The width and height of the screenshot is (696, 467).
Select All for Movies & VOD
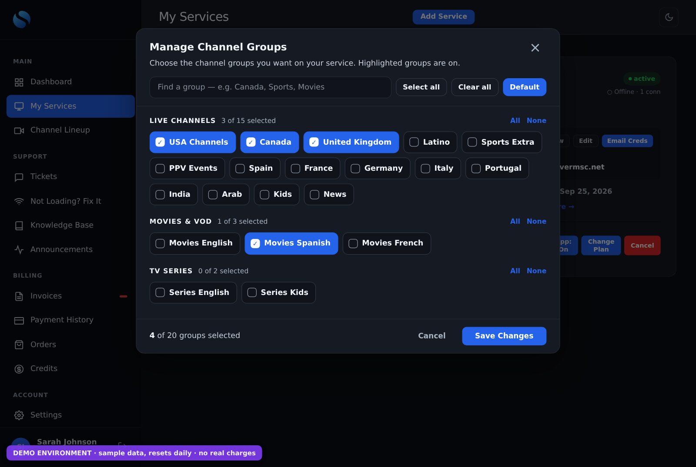pos(515,222)
